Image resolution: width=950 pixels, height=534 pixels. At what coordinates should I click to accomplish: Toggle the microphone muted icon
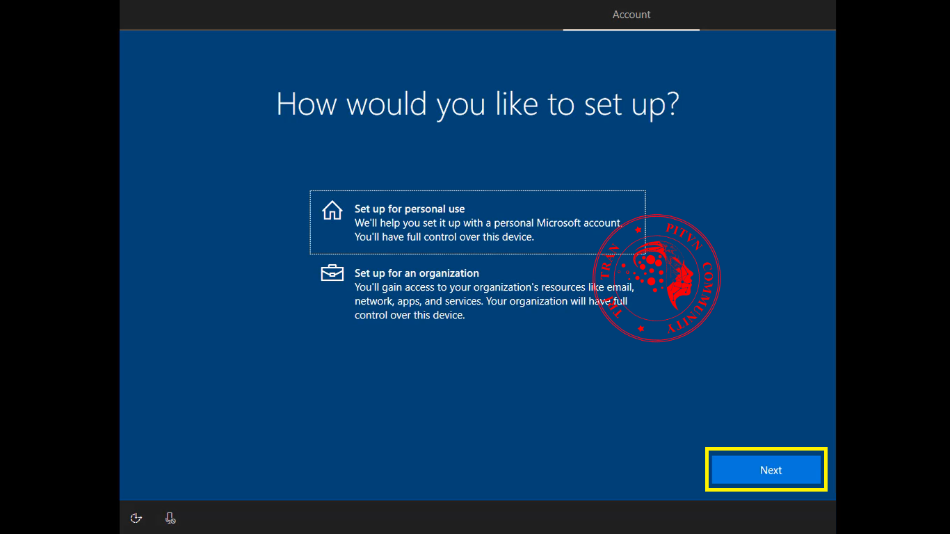tap(170, 518)
